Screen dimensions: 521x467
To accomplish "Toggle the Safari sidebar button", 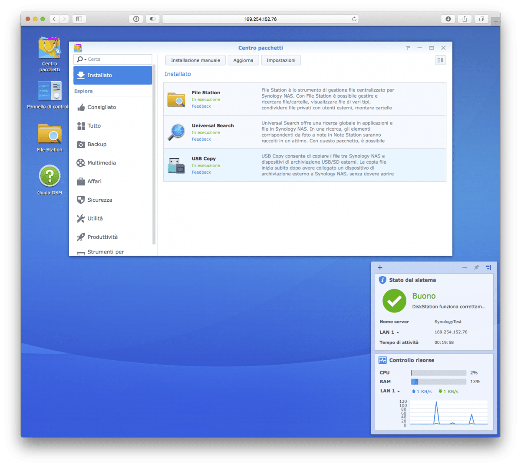I will tap(79, 19).
